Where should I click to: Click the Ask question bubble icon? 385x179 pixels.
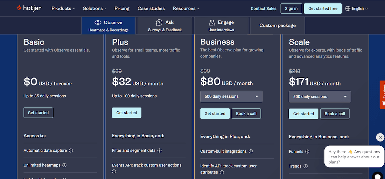(x=159, y=23)
